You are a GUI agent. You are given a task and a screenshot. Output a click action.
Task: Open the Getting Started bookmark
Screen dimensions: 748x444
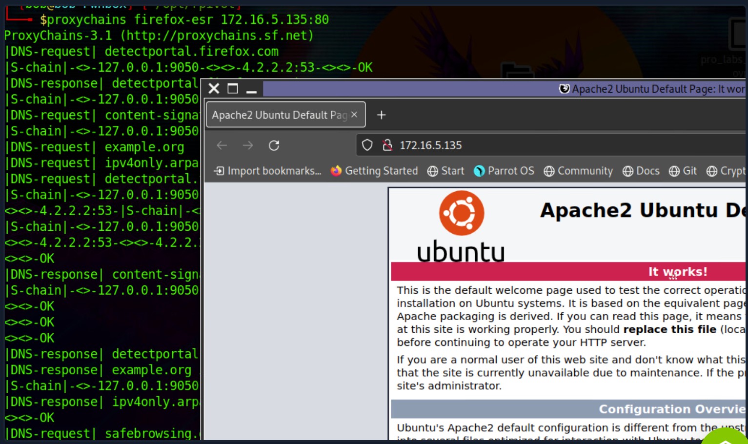pos(374,171)
